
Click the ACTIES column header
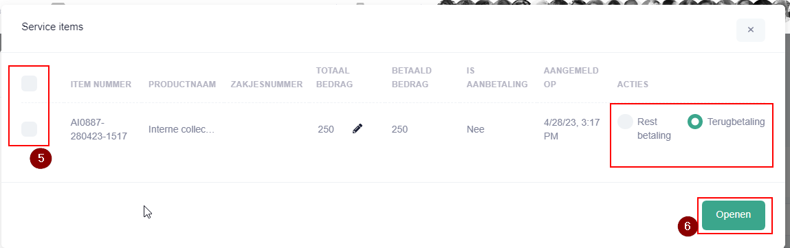tap(633, 84)
